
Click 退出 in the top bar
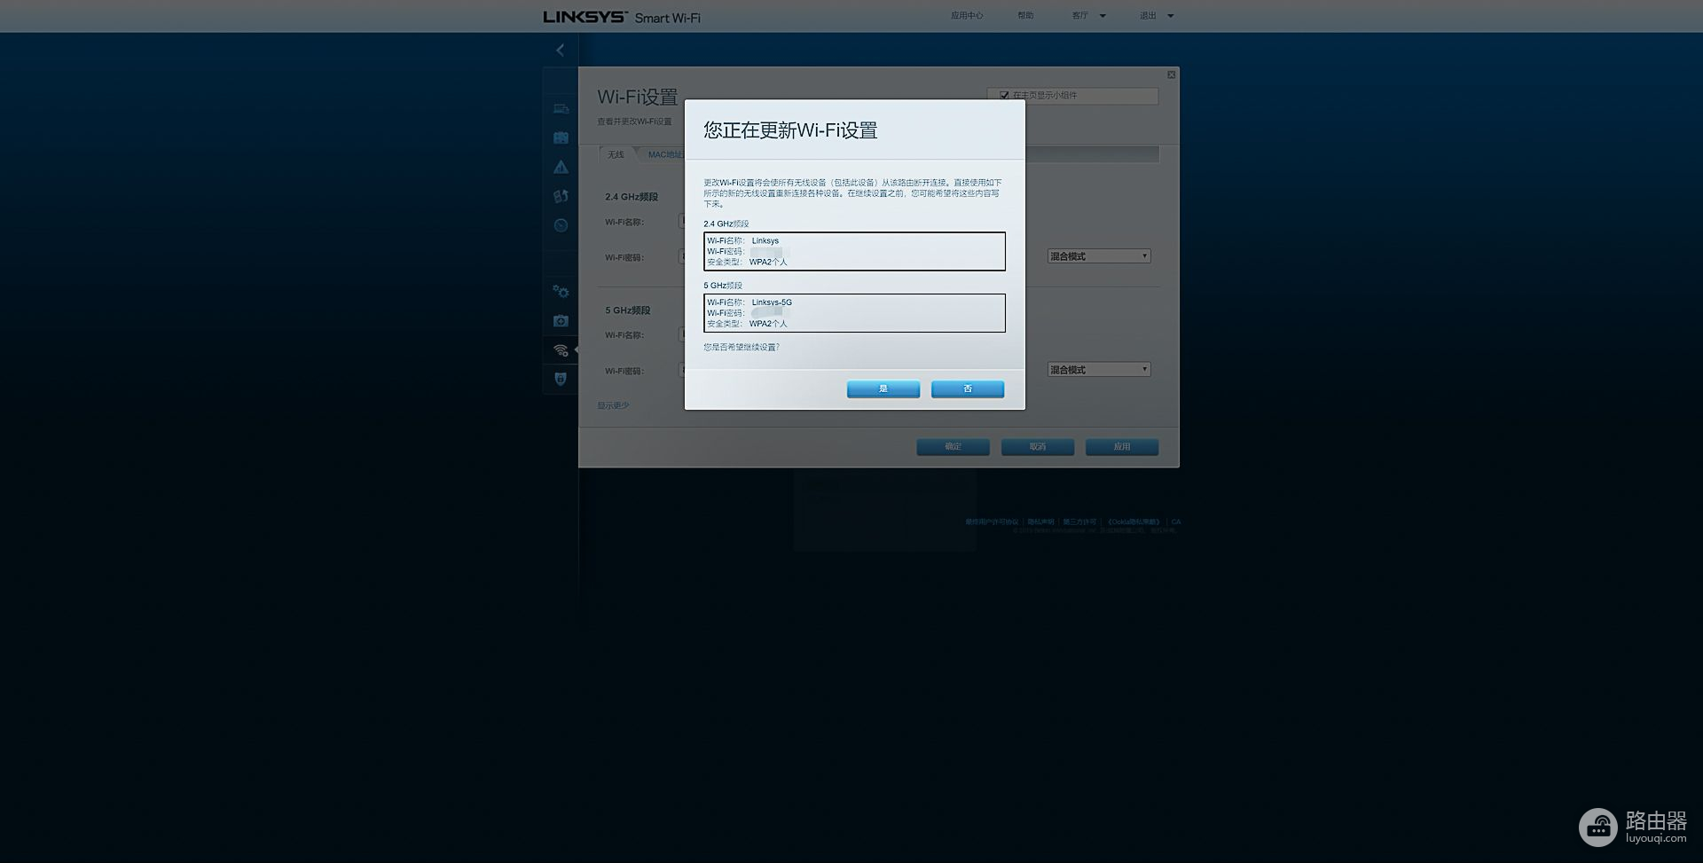tap(1148, 16)
